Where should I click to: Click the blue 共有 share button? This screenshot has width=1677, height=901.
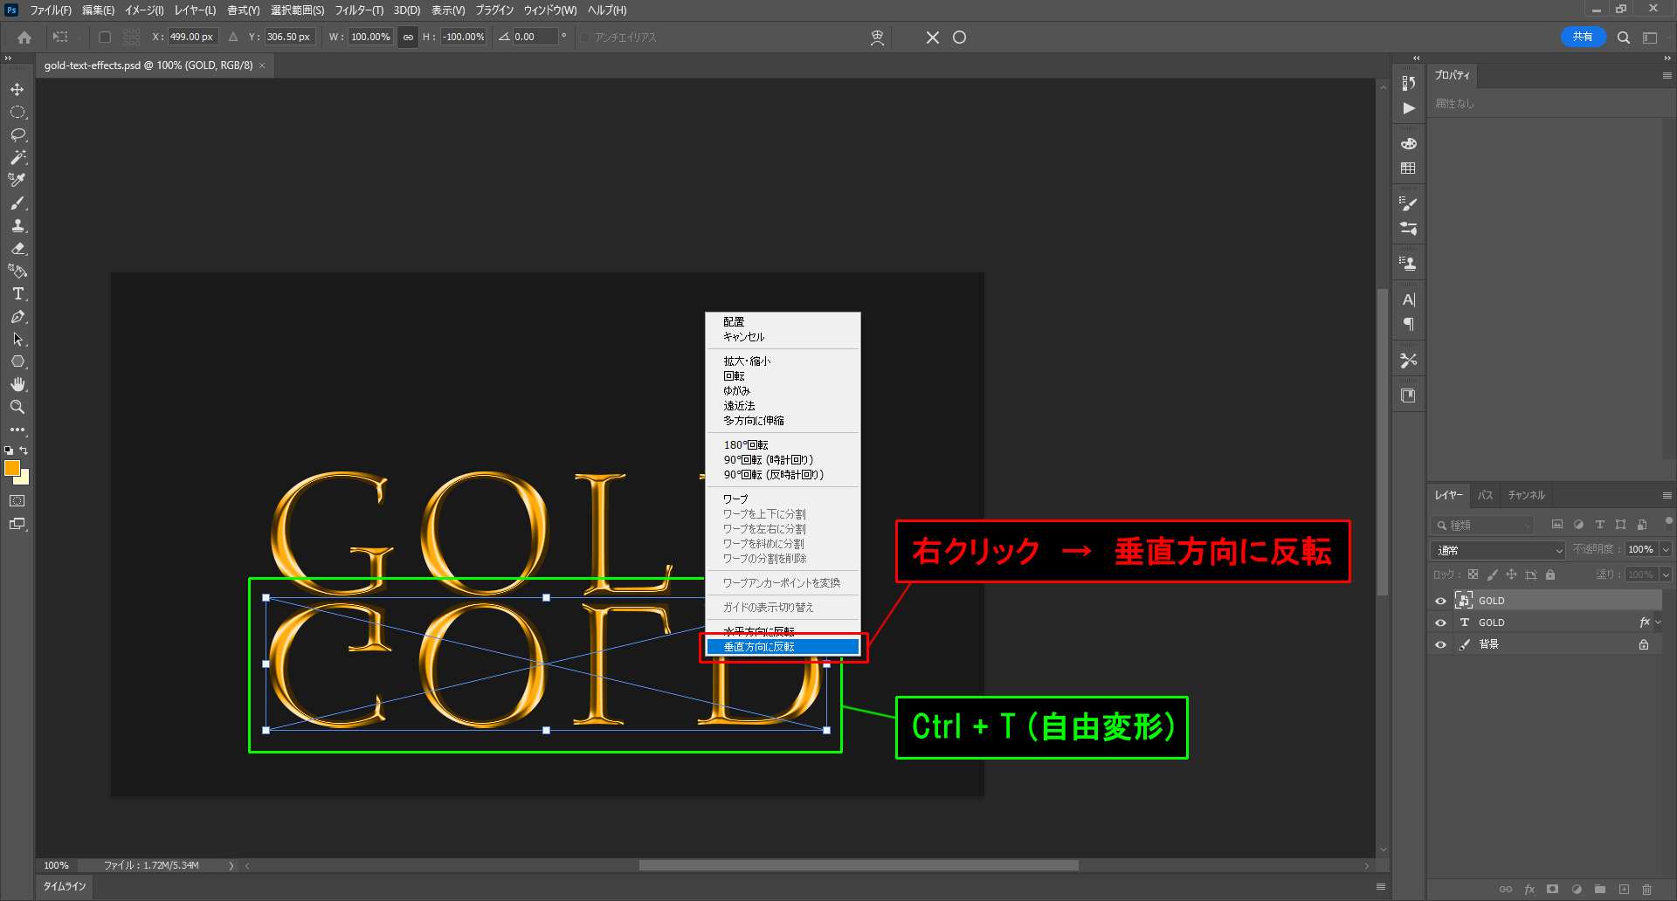pos(1582,37)
